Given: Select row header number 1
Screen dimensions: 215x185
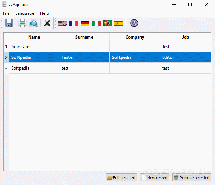Looking at the screenshot, I should point(6,47).
